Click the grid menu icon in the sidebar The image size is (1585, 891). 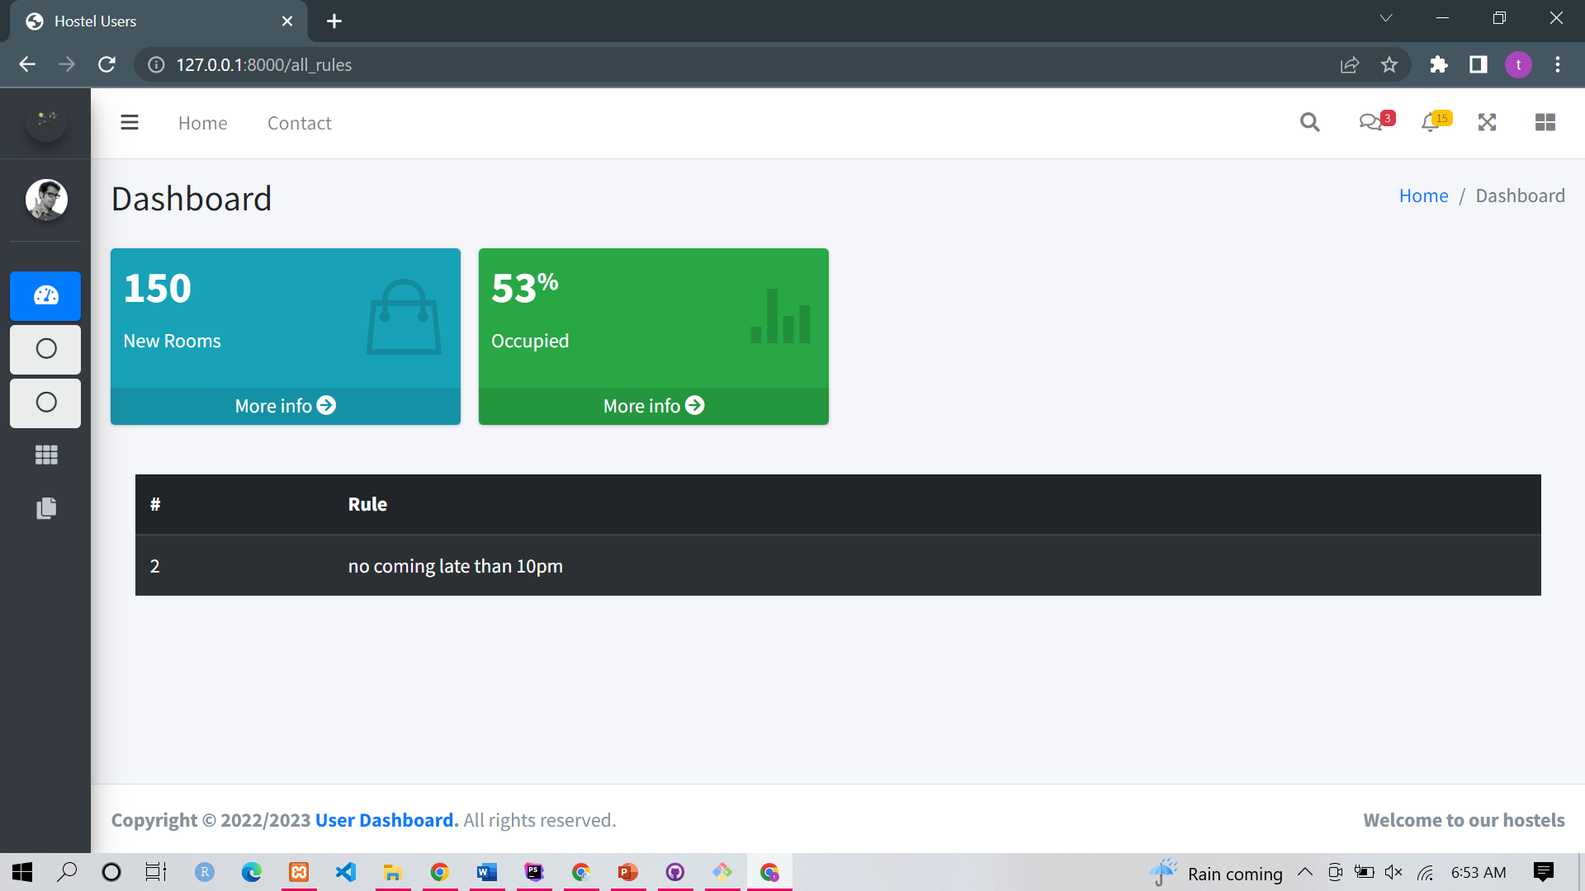tap(45, 455)
